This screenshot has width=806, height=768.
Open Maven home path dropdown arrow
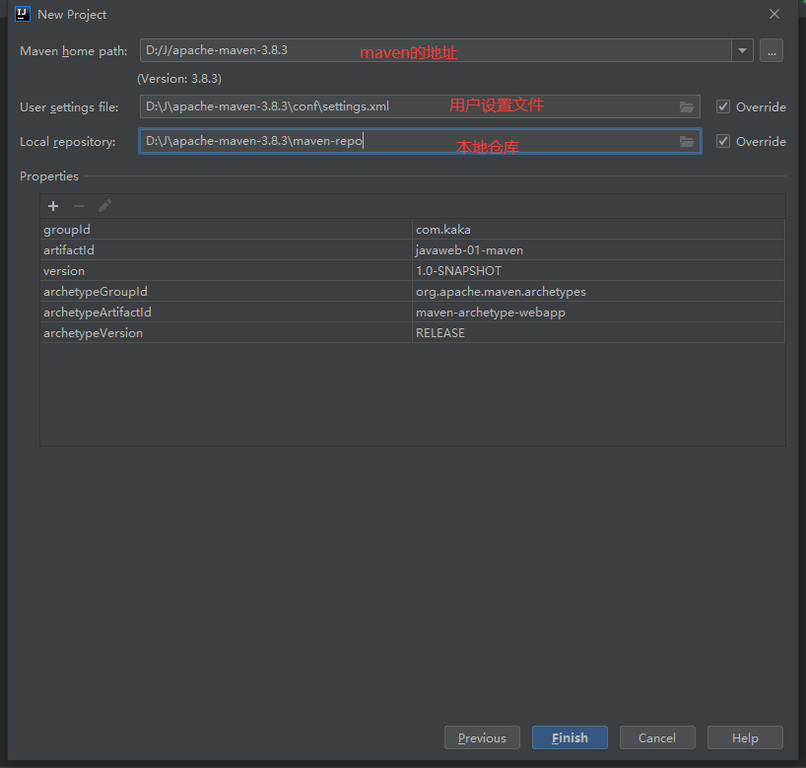tap(742, 50)
